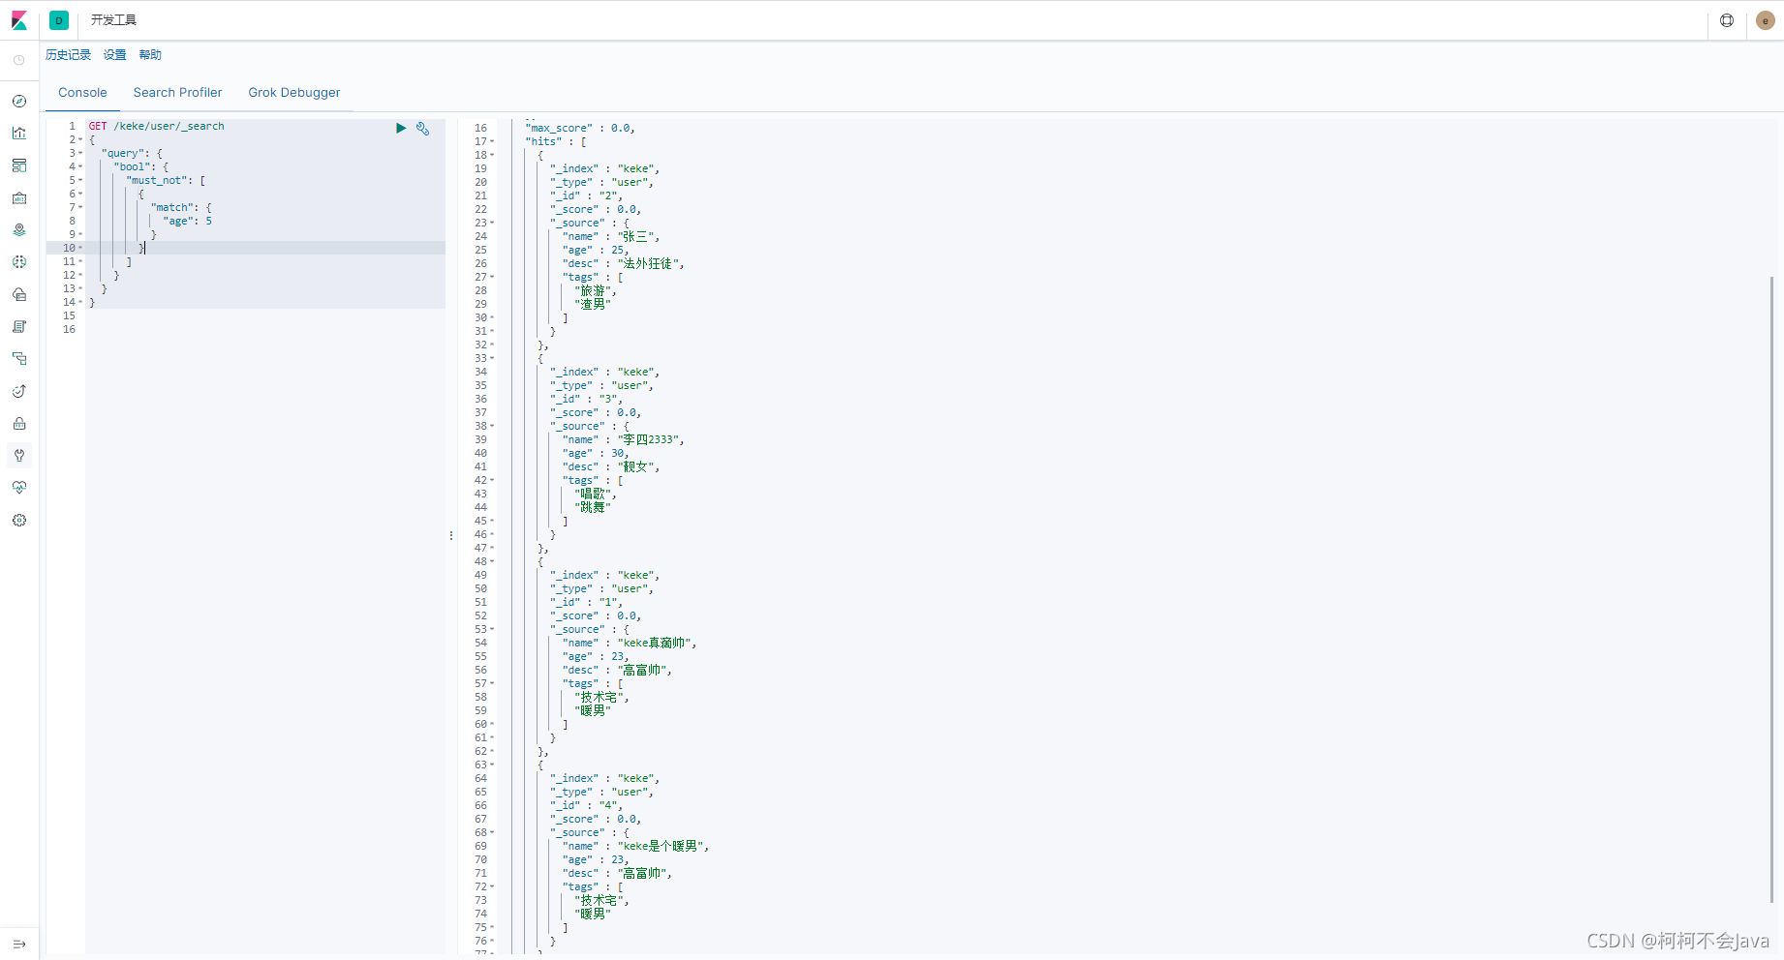This screenshot has width=1784, height=960.
Task: Fold "tags" array on response line 72
Action: pos(492,887)
